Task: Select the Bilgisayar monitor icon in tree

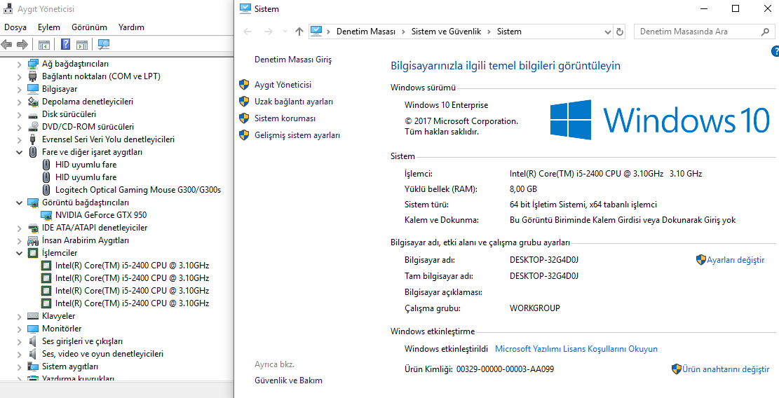Action: (x=33, y=89)
